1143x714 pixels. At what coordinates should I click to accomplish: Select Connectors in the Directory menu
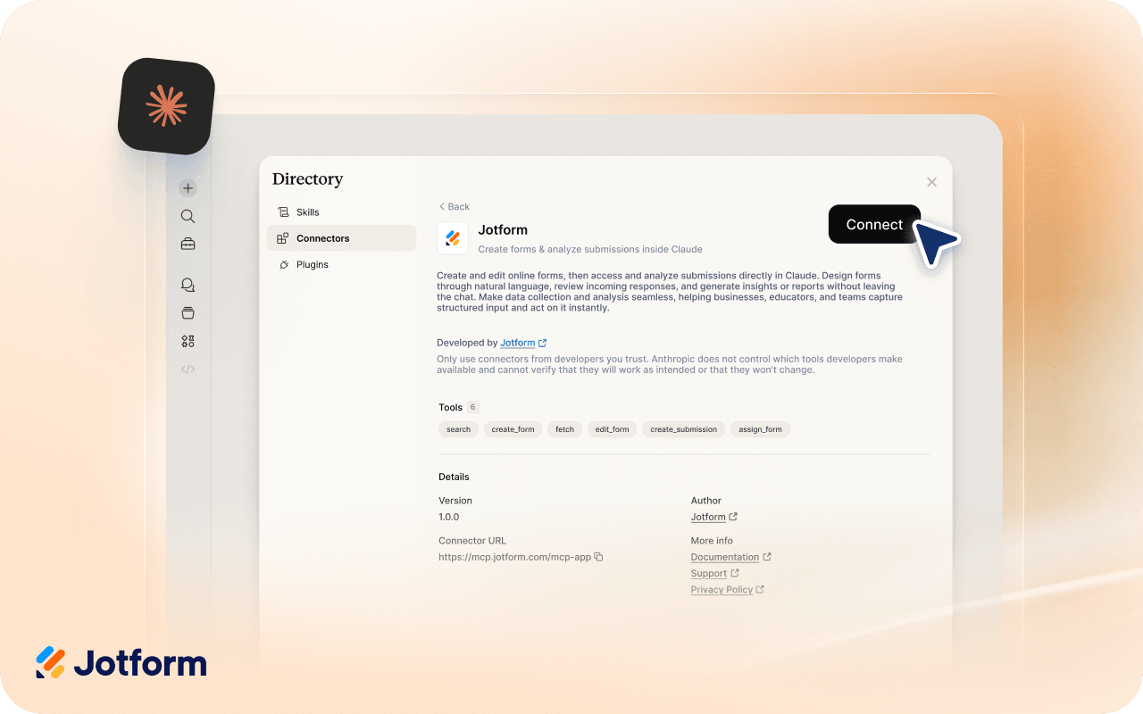(x=341, y=238)
